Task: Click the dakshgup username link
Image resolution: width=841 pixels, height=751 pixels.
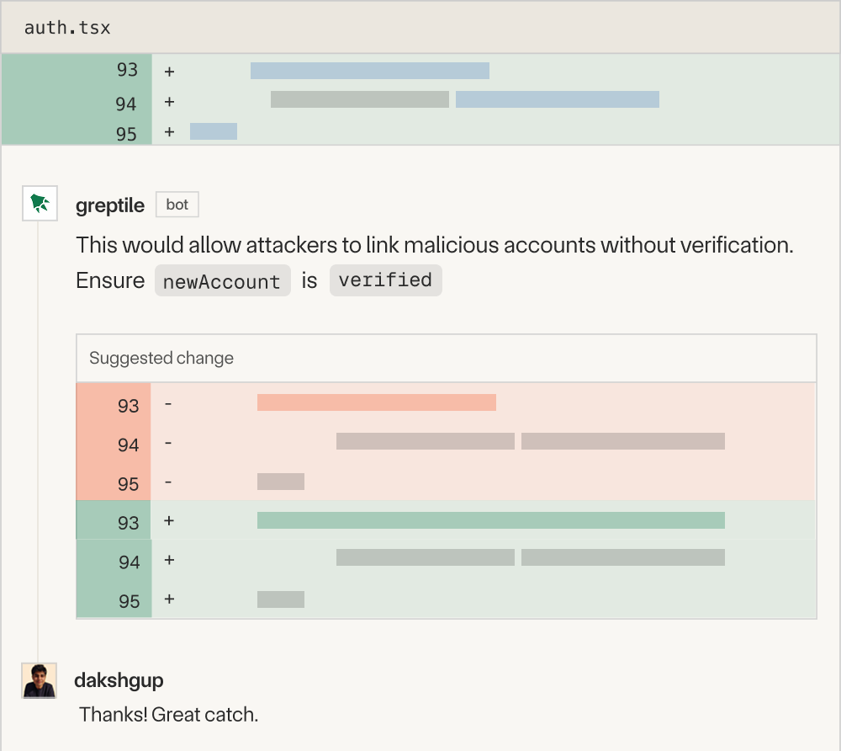Action: pyautogui.click(x=118, y=680)
